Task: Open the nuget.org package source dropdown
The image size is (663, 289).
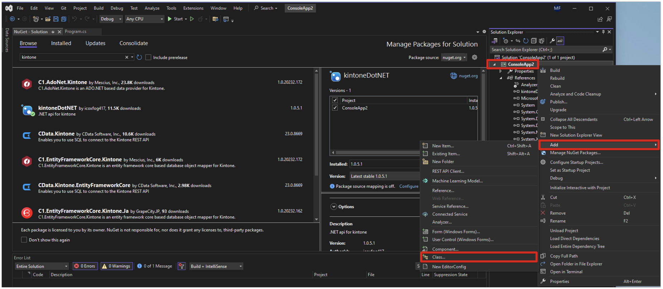Action: tap(454, 58)
